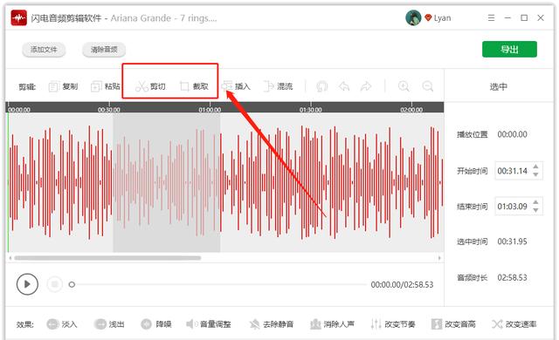Click the 复制 (copy) tool
559x340 pixels.
pos(63,86)
